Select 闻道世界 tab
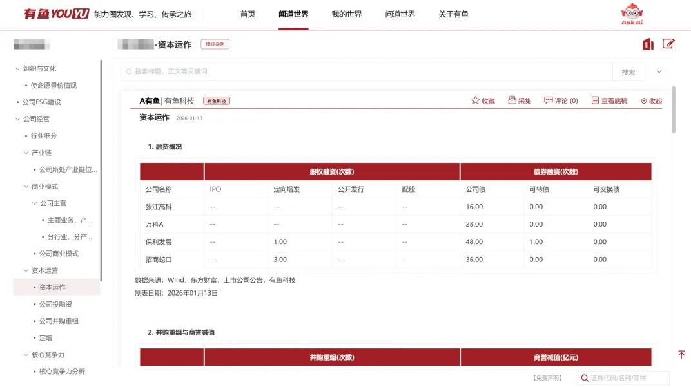 pyautogui.click(x=293, y=14)
